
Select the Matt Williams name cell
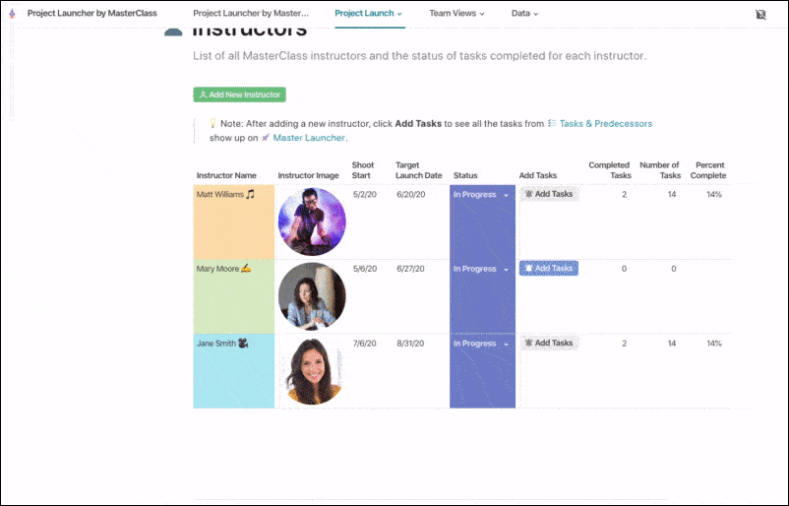pyautogui.click(x=234, y=222)
